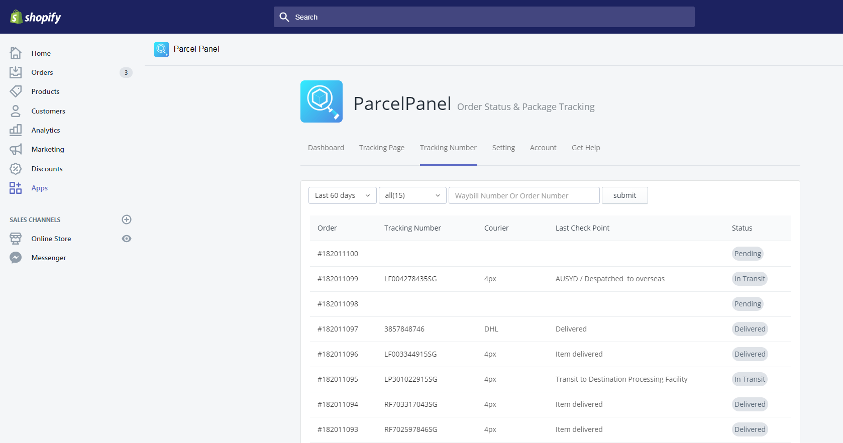The height and width of the screenshot is (443, 843).
Task: Click the Orders count badge 3
Action: (126, 72)
